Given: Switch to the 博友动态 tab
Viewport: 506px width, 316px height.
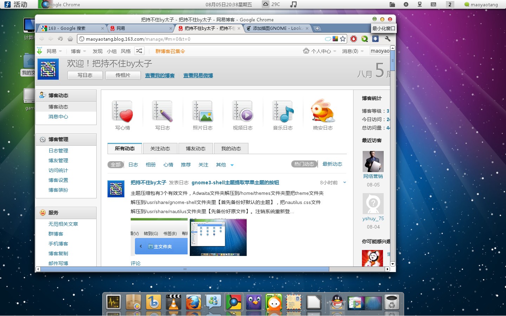Looking at the screenshot, I should pos(196,149).
